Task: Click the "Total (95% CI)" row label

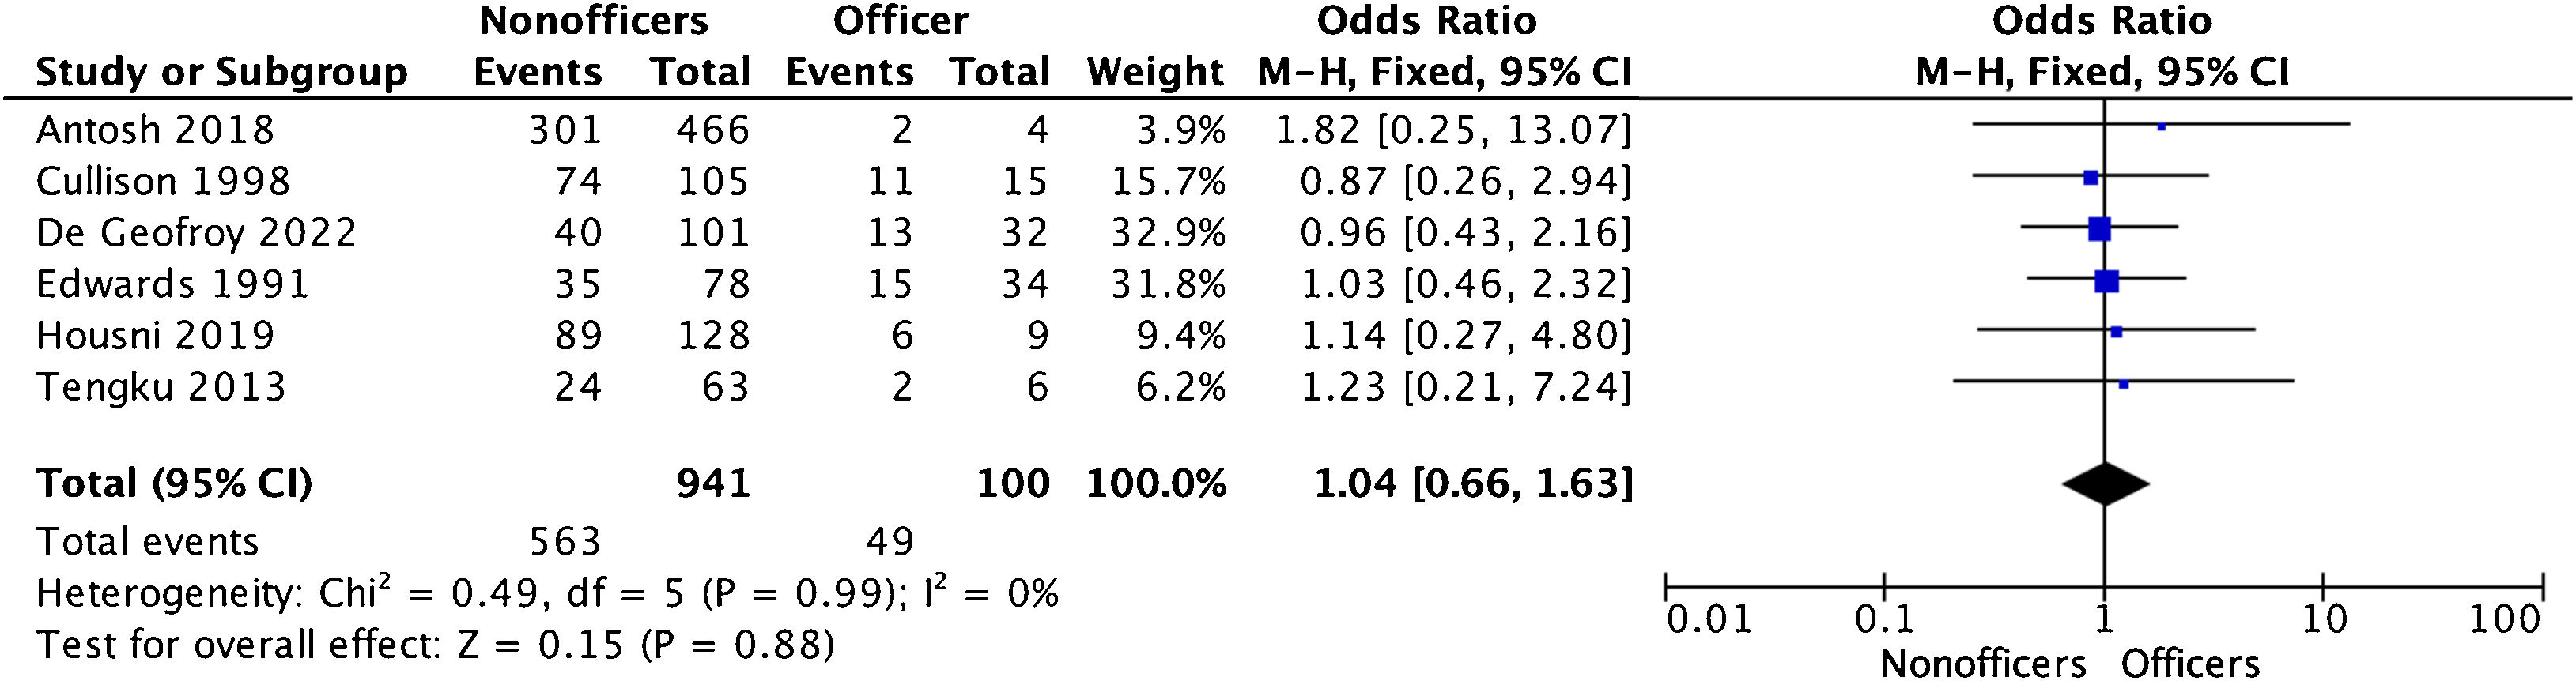Action: tap(174, 483)
